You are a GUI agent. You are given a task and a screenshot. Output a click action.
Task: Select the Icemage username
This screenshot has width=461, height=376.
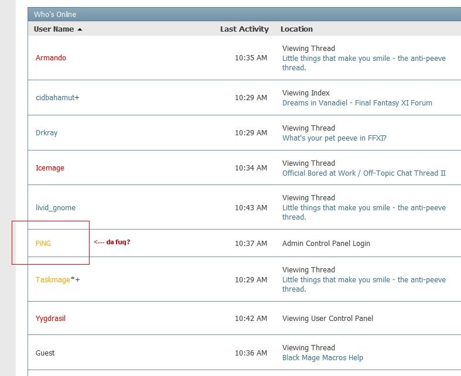[x=50, y=168]
